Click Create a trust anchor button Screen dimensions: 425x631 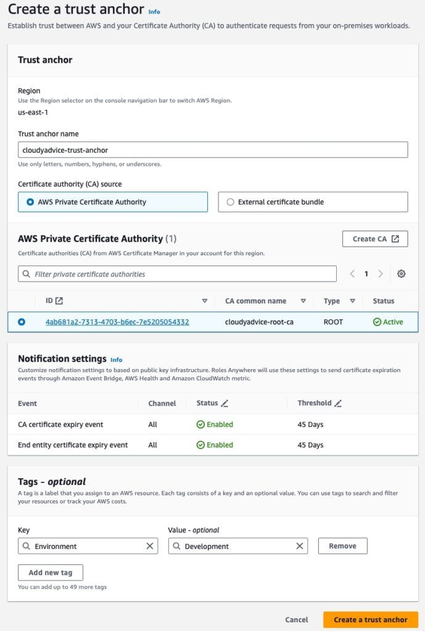(371, 620)
